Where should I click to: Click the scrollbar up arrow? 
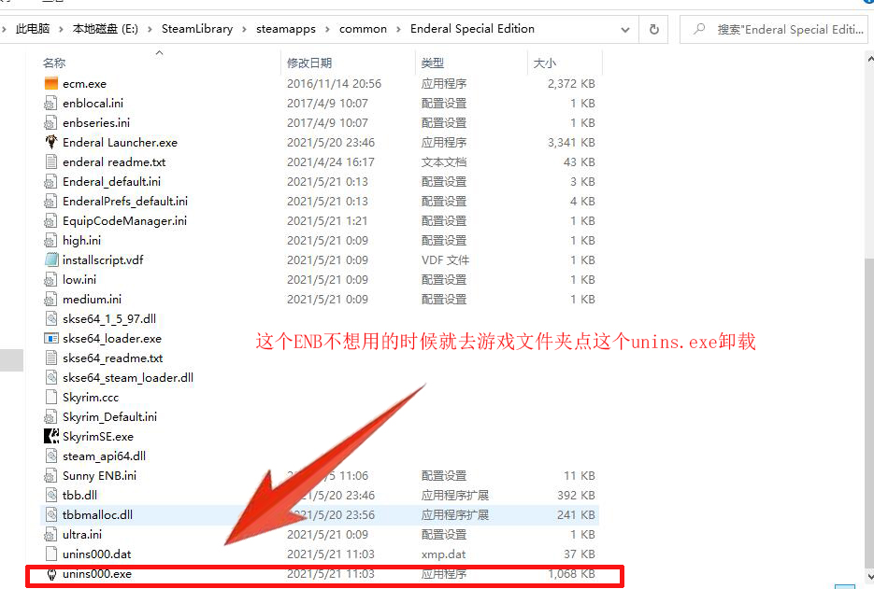click(869, 57)
